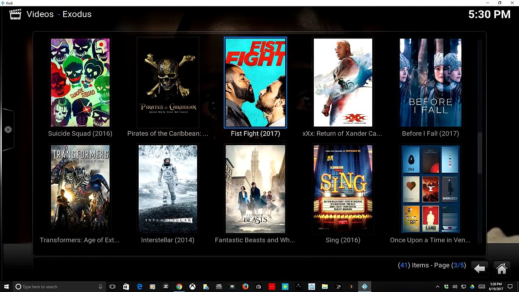This screenshot has height=292, width=519.
Task: Open the Sing movie poster
Action: 343,189
